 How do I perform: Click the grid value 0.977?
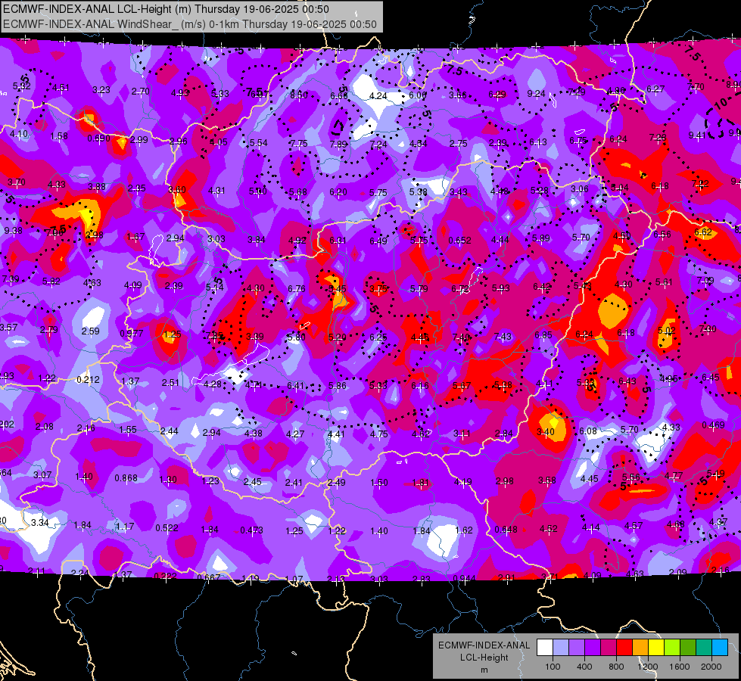click(x=132, y=333)
